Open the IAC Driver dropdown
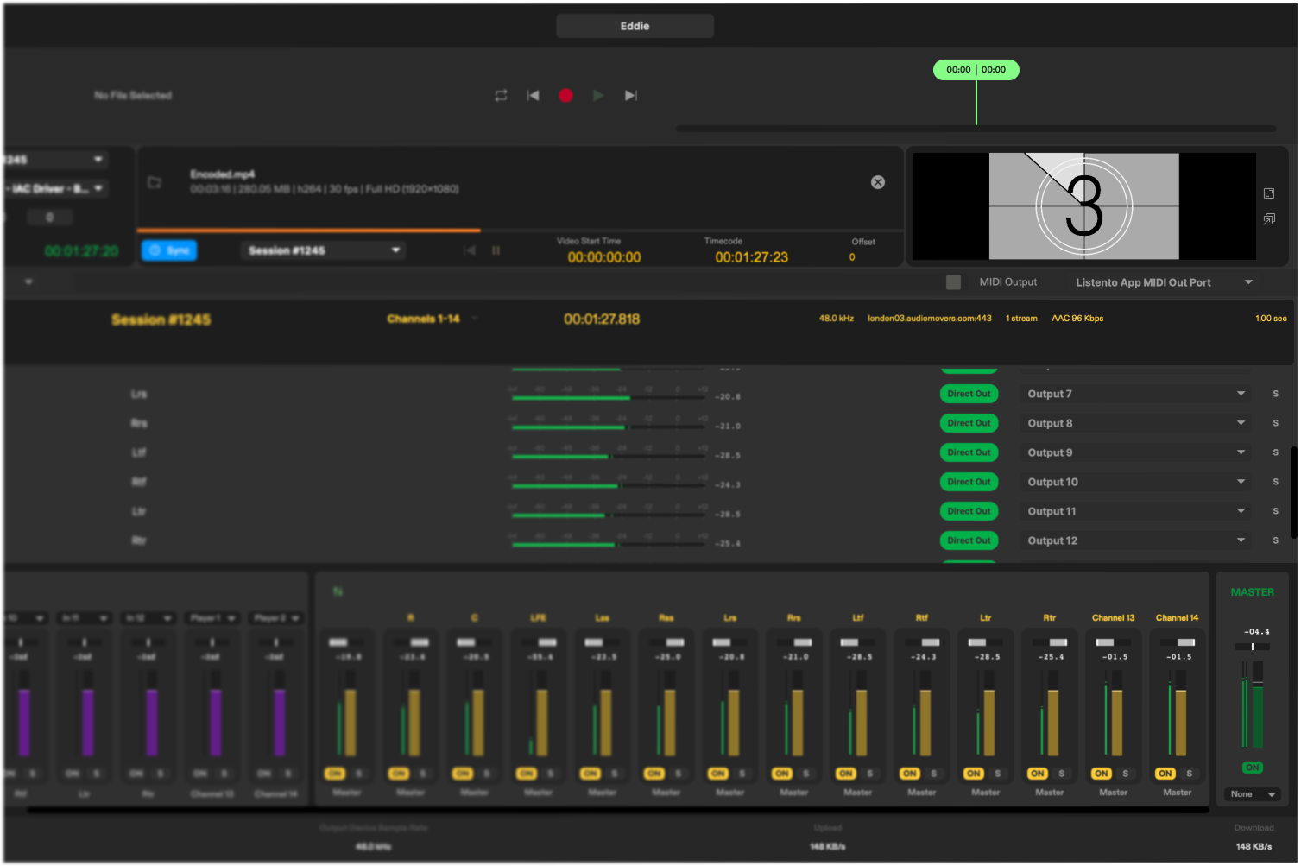This screenshot has height=866, width=1301. tap(55, 188)
